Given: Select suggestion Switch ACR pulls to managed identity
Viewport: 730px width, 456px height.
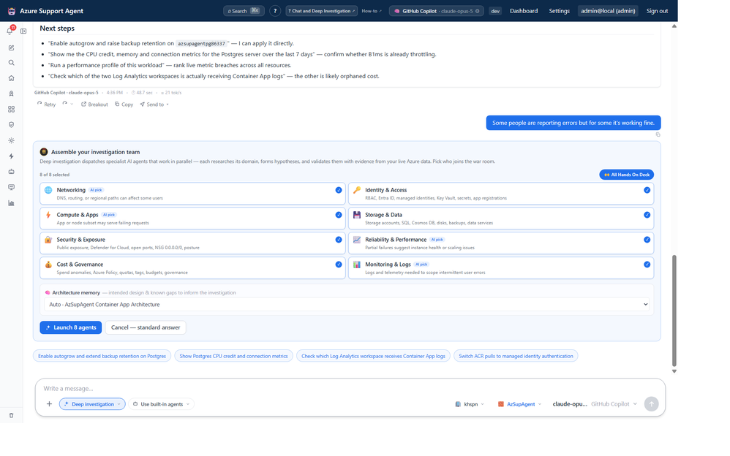Looking at the screenshot, I should (x=516, y=356).
